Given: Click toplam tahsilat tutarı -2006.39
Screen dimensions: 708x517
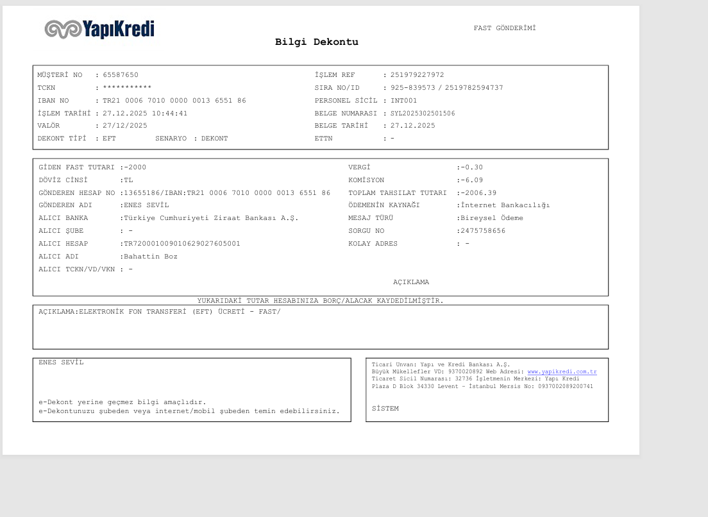Looking at the screenshot, I should (478, 193).
